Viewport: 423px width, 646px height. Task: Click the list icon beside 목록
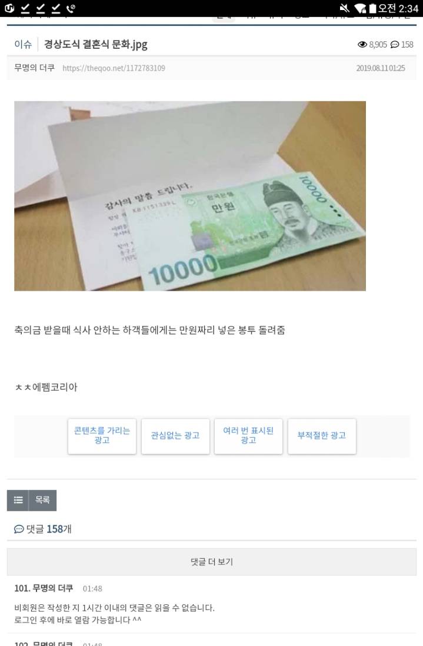tap(18, 500)
